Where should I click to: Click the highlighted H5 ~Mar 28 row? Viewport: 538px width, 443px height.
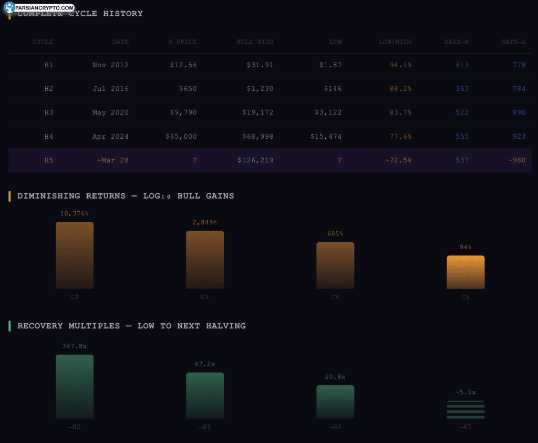tap(270, 160)
